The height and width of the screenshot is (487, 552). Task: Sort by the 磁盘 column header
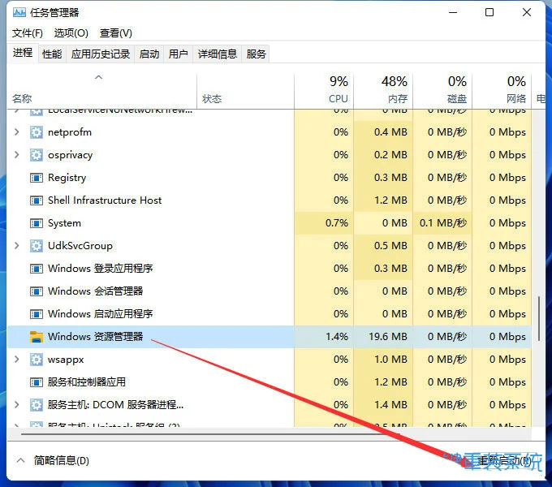(442, 91)
